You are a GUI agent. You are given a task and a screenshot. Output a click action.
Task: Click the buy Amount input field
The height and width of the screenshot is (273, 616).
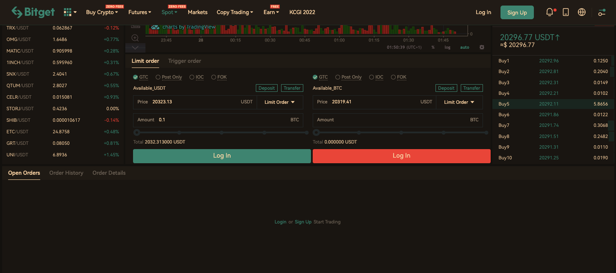[x=218, y=120]
